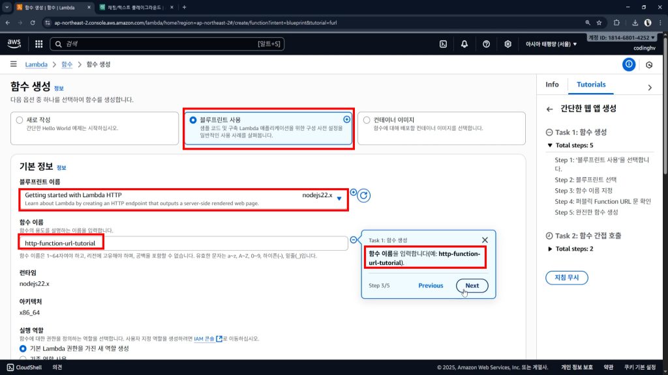Click Previous in the tutorial popup
The width and height of the screenshot is (668, 375).
tap(431, 286)
